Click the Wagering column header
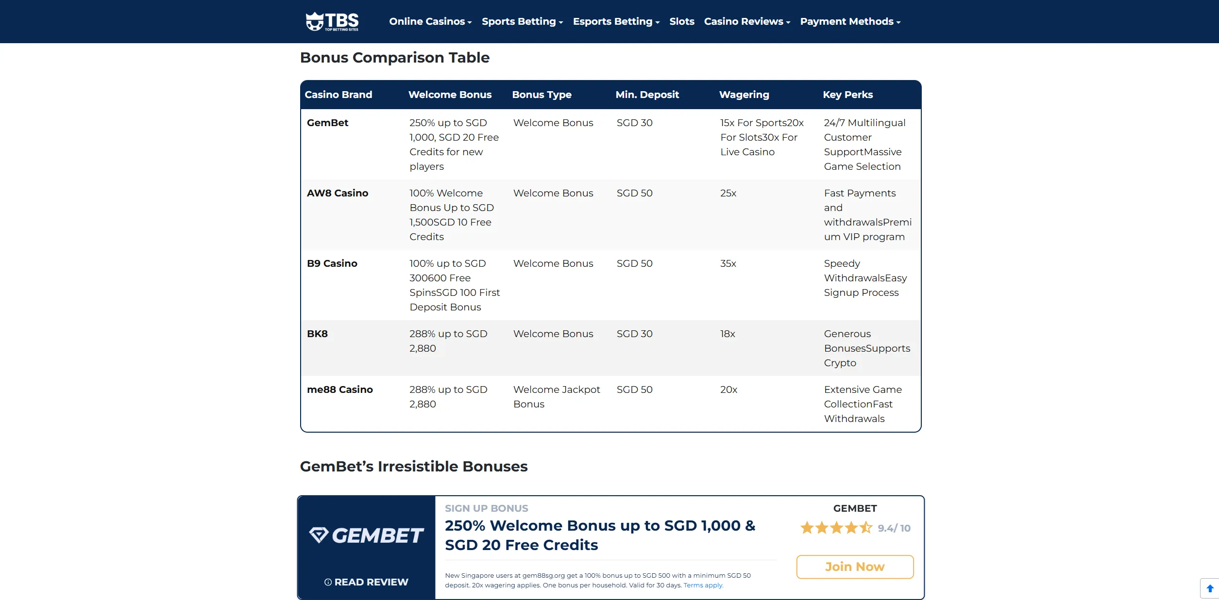 pos(744,95)
